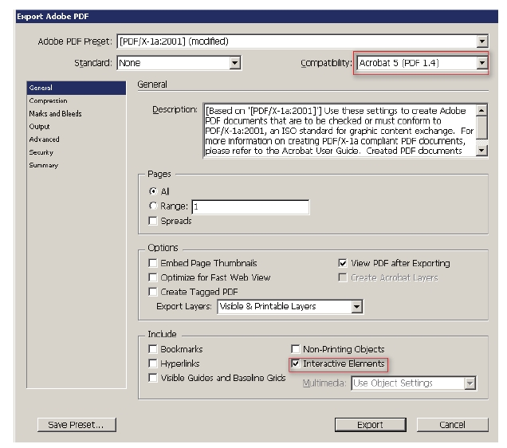Select the Compression category
Viewport: 507px width, 448px height.
point(48,101)
